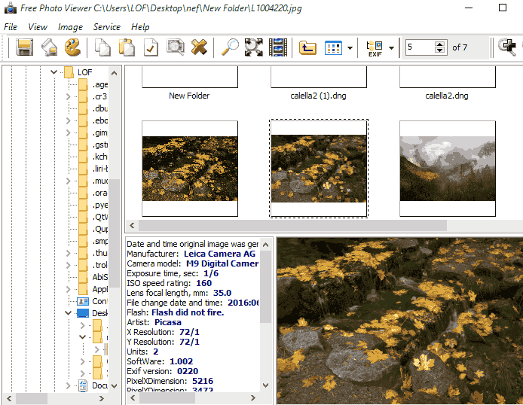Collapse the Desktop tree node

point(68,313)
